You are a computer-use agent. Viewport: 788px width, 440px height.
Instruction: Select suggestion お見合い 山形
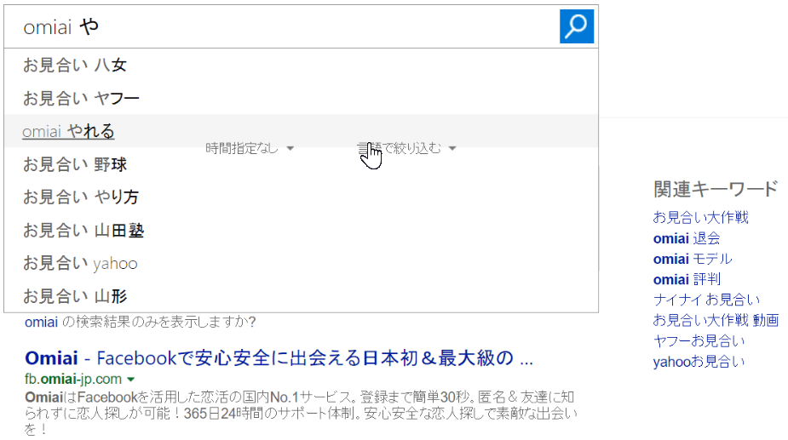[x=75, y=297]
